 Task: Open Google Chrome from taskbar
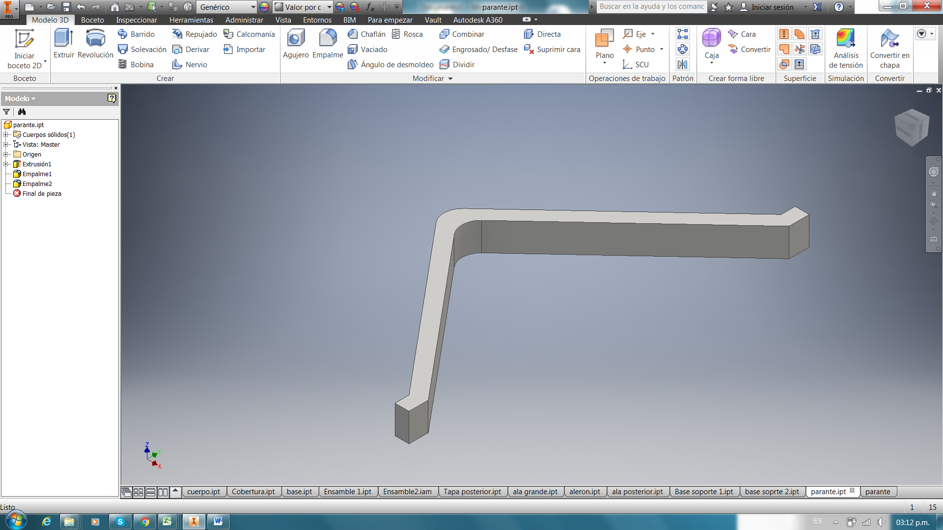[145, 522]
